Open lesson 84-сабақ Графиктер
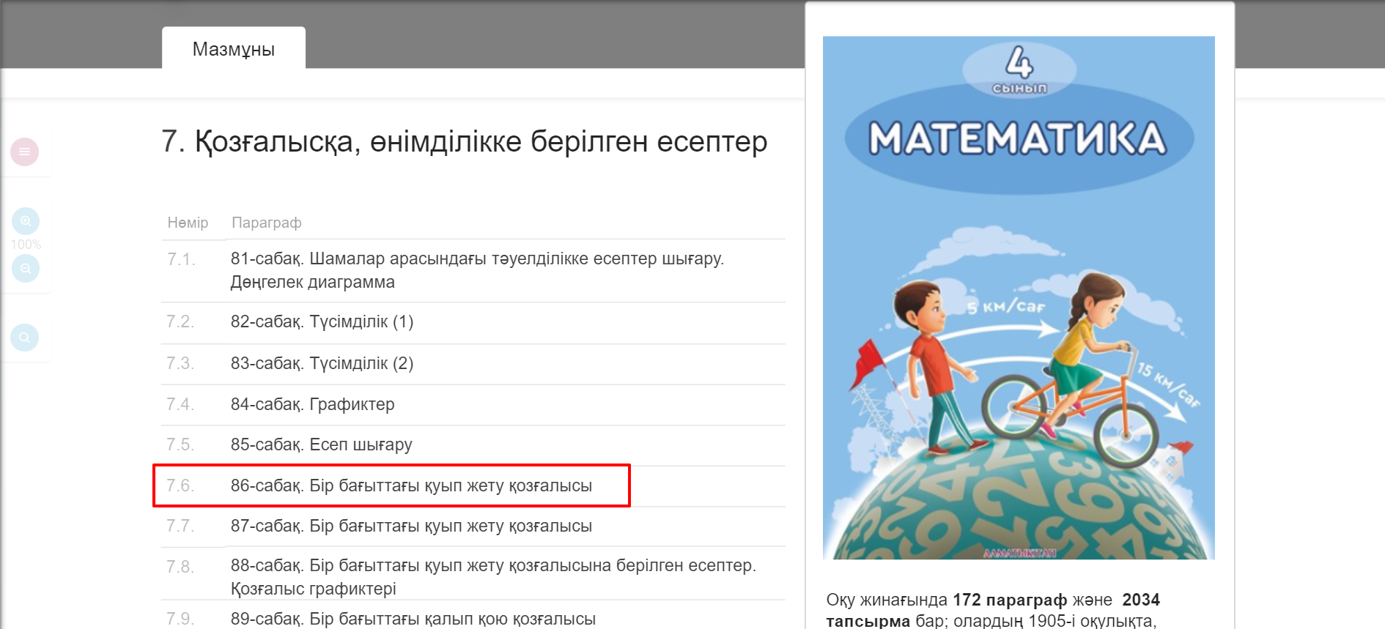Viewport: 1385px width, 629px height. coord(312,404)
